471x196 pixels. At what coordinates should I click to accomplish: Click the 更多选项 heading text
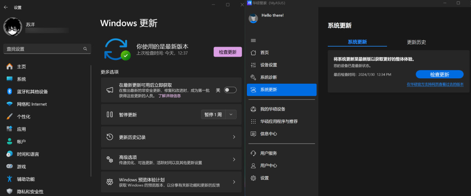[110, 72]
